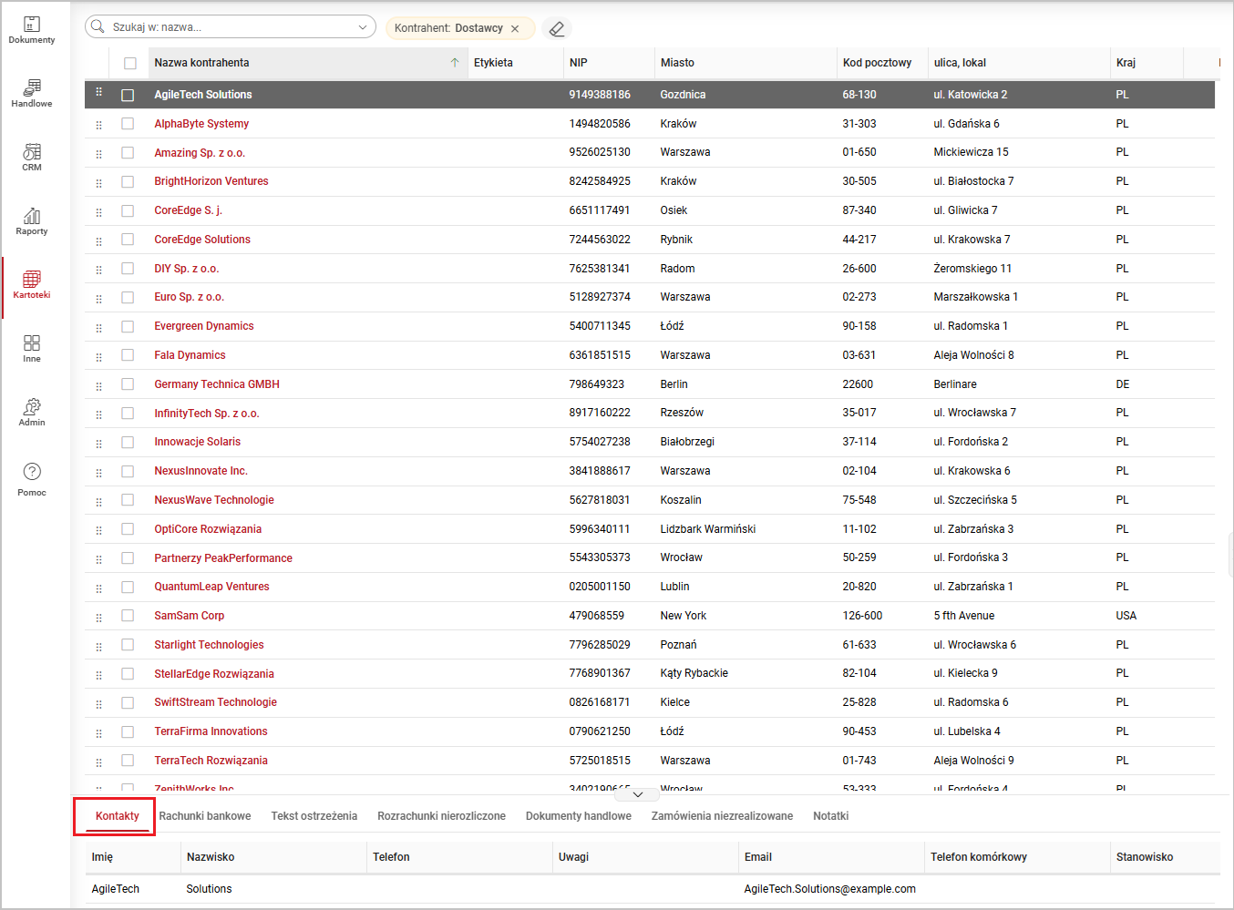The width and height of the screenshot is (1234, 910).
Task: Remove the Kontrahent: Dostawcy filter chip
Action: click(515, 28)
